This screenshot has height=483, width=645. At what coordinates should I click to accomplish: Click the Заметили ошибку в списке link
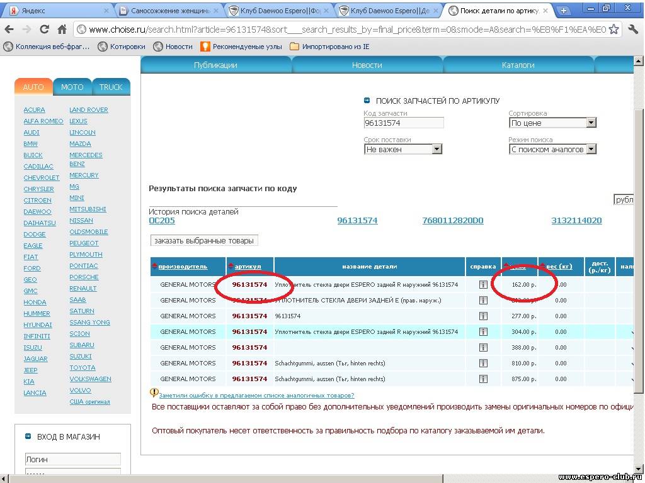pos(256,396)
